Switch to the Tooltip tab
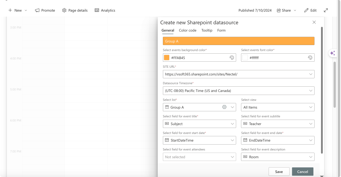Viewport: 341px width, 177px height. tap(207, 30)
